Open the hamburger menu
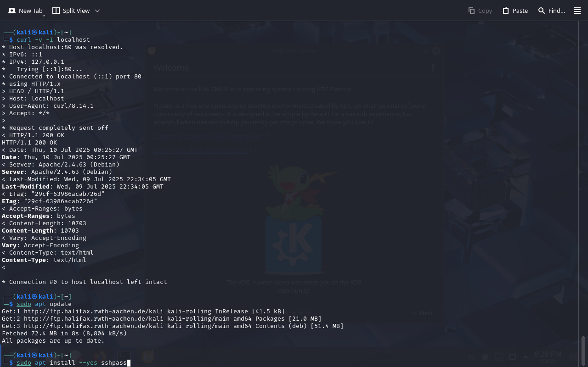The image size is (588, 367). (x=577, y=11)
